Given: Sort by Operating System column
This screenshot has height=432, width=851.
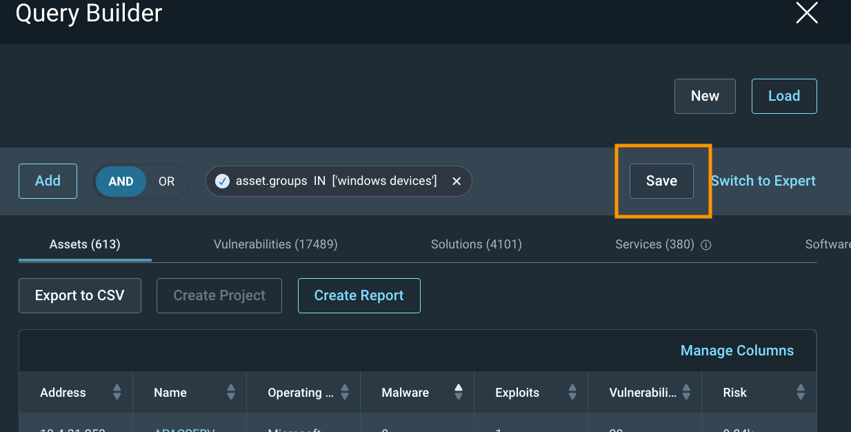Looking at the screenshot, I should [345, 393].
